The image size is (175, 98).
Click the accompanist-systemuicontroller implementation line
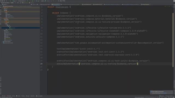point(110,43)
